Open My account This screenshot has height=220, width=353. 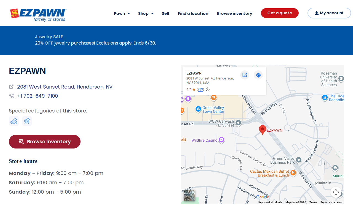[329, 13]
